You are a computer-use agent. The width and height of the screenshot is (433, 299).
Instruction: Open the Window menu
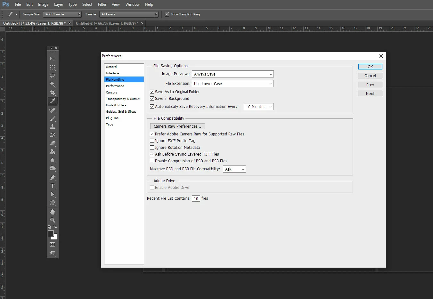133,4
